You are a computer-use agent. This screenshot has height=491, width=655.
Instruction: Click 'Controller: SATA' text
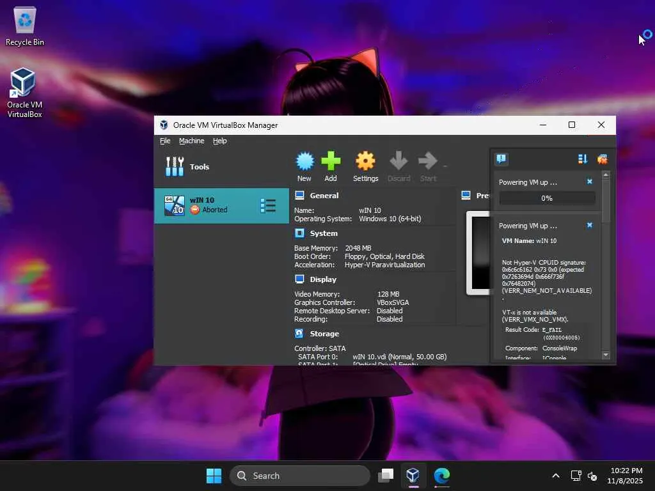(320, 348)
